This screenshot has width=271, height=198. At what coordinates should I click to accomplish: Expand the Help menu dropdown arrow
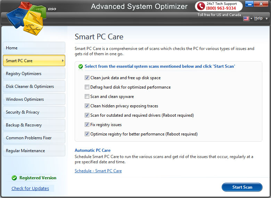[267, 18]
